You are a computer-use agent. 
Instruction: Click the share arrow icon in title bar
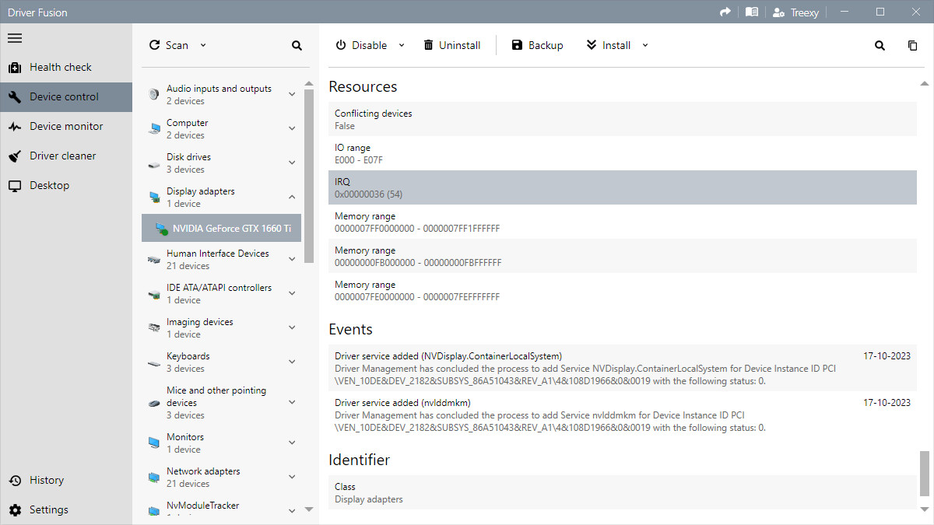(725, 12)
